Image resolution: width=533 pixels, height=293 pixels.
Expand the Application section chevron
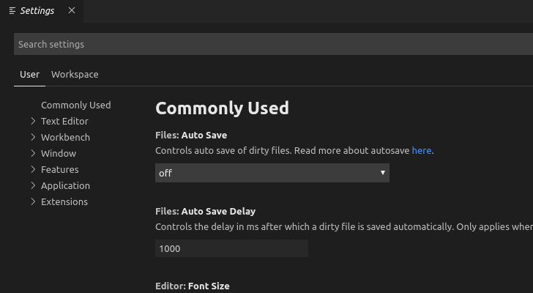[x=33, y=185]
